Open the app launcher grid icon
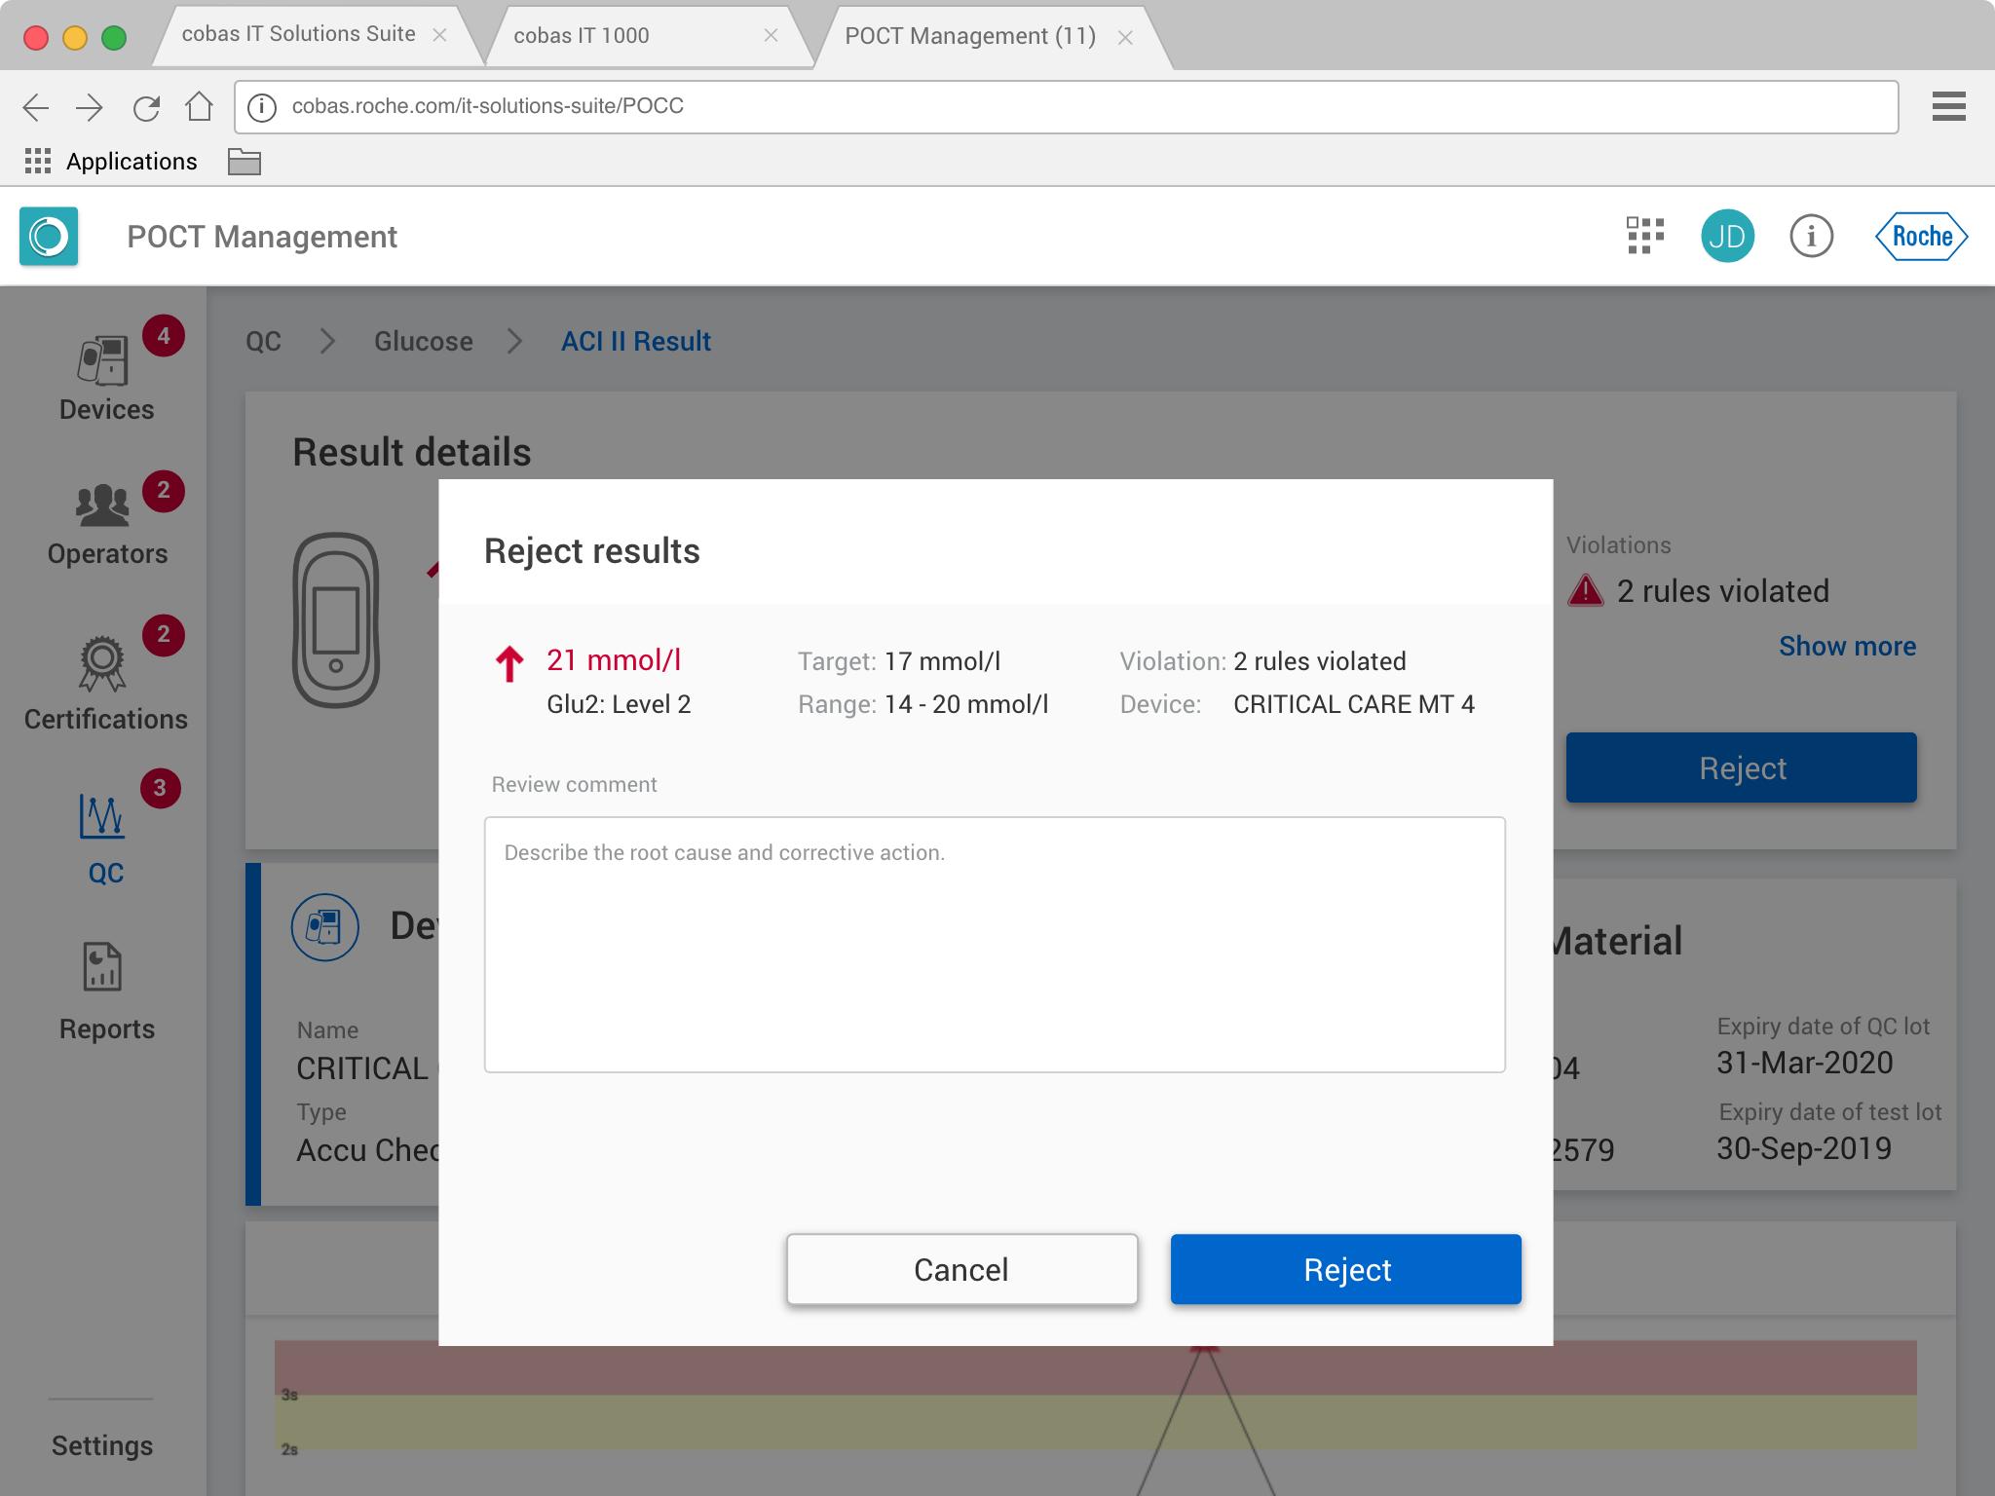Image resolution: width=1995 pixels, height=1496 pixels. click(x=1644, y=236)
